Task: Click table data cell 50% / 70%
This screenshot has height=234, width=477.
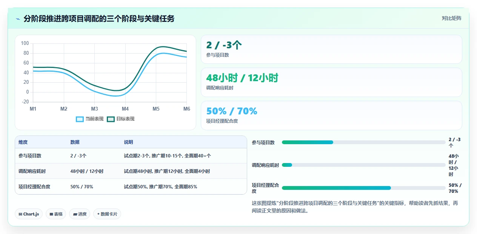Action: point(82,186)
